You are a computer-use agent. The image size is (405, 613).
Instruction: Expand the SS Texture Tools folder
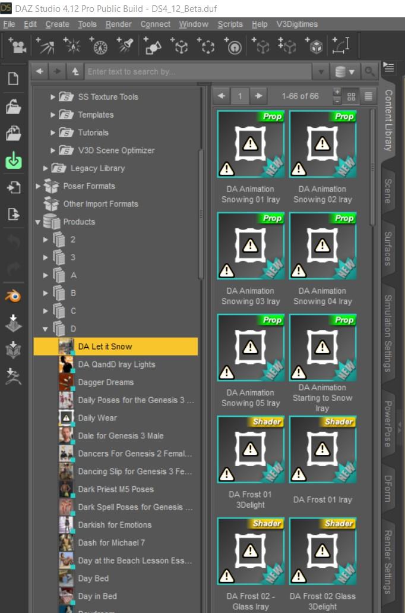[52, 96]
